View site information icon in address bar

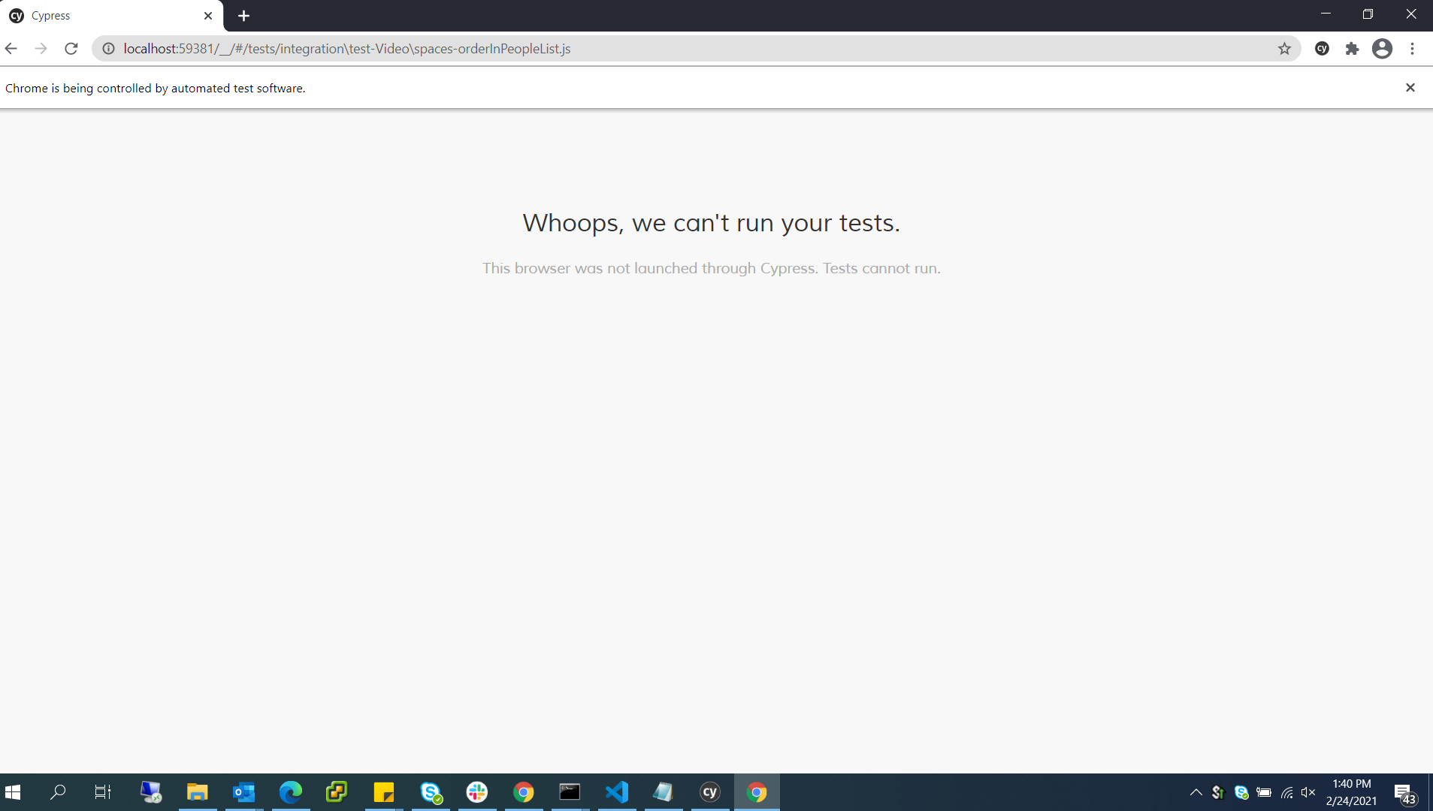click(x=109, y=49)
